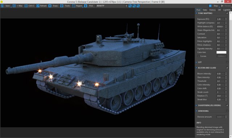This screenshot has width=232, height=138.
Task: Collapse the Tone Mapping section
Action: pyautogui.click(x=196, y=13)
